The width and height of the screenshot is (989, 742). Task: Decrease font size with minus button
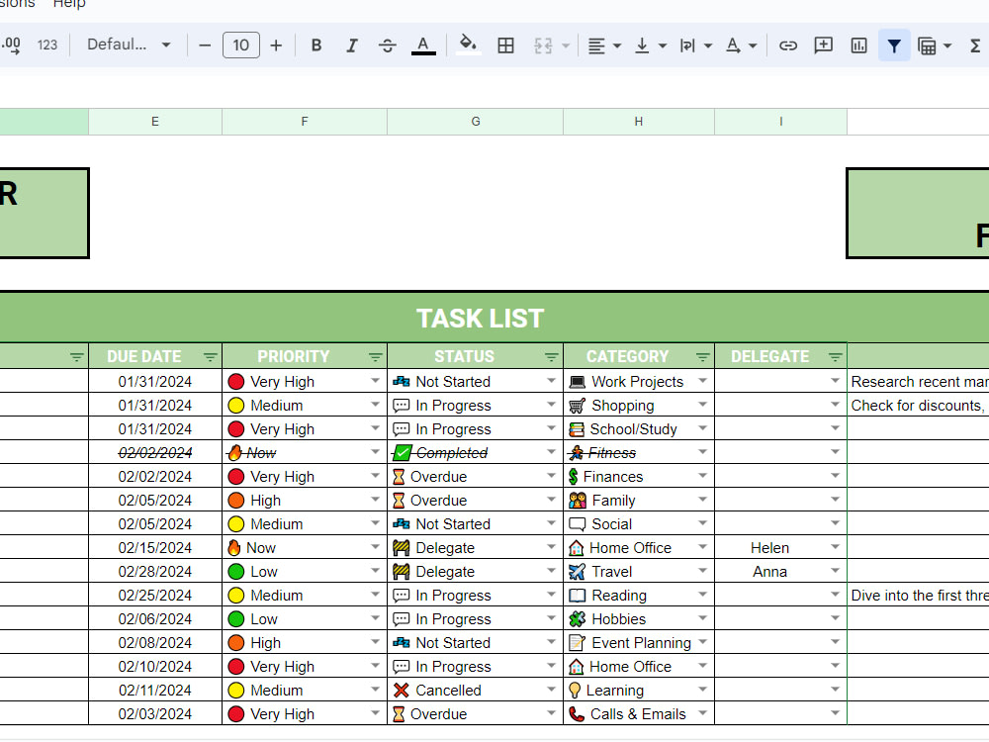click(205, 46)
